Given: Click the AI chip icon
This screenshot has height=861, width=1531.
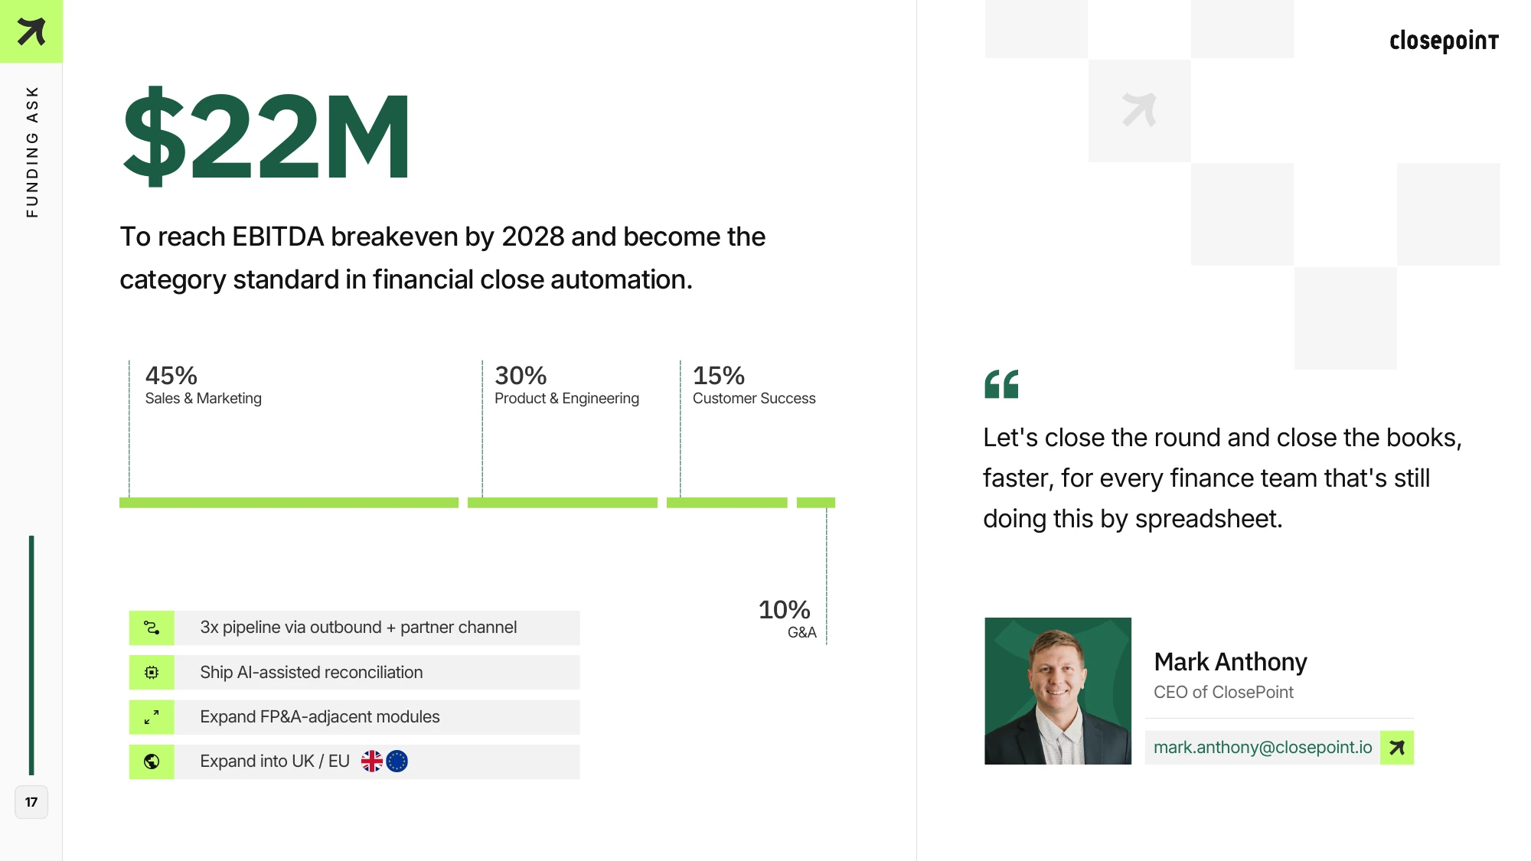Looking at the screenshot, I should pyautogui.click(x=152, y=673).
